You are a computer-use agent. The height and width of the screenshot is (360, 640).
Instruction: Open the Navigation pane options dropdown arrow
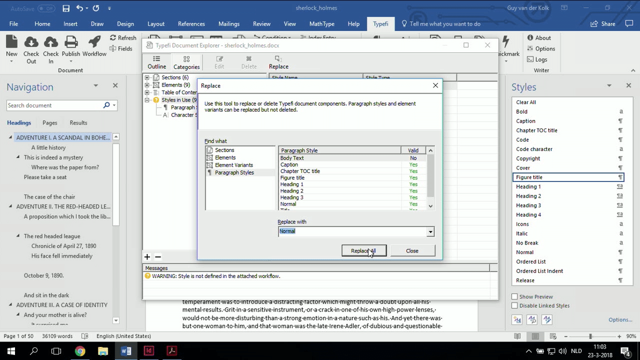pos(95,86)
